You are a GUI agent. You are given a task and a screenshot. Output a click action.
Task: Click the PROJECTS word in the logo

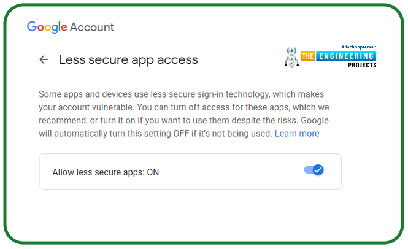click(x=362, y=65)
